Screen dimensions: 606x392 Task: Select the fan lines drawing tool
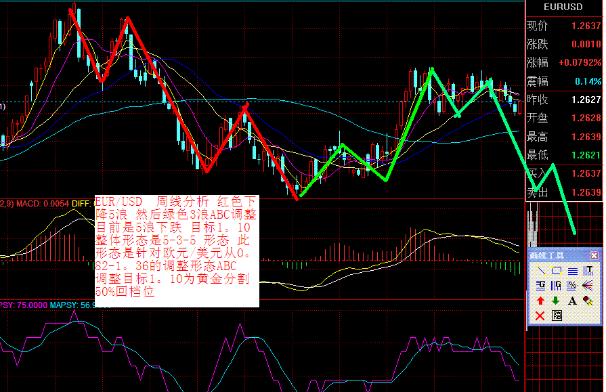tap(588, 286)
